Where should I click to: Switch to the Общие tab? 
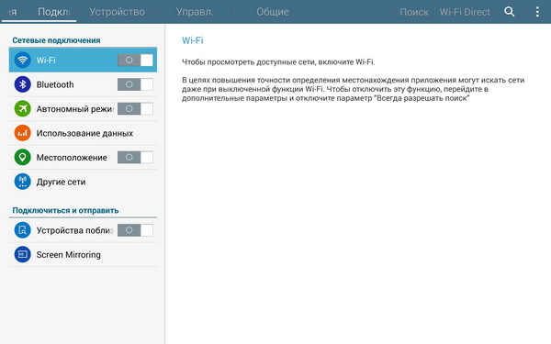coord(273,12)
